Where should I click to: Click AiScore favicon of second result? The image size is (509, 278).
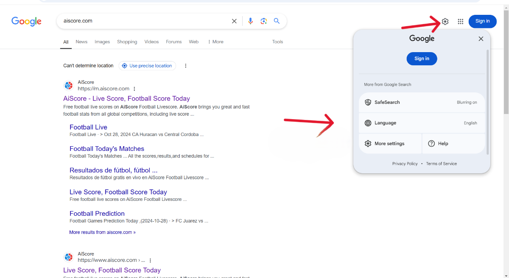coord(68,257)
